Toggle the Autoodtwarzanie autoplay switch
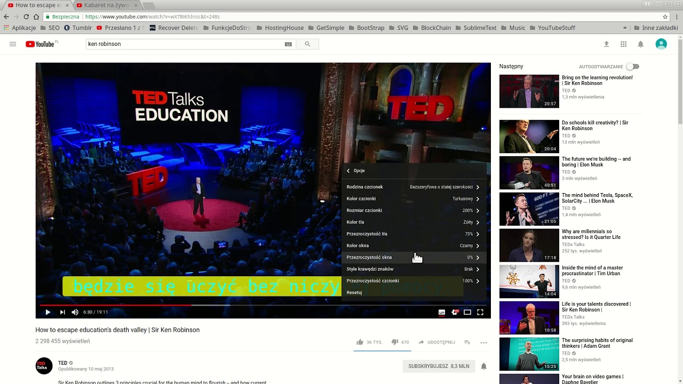683x384 pixels. [x=632, y=67]
